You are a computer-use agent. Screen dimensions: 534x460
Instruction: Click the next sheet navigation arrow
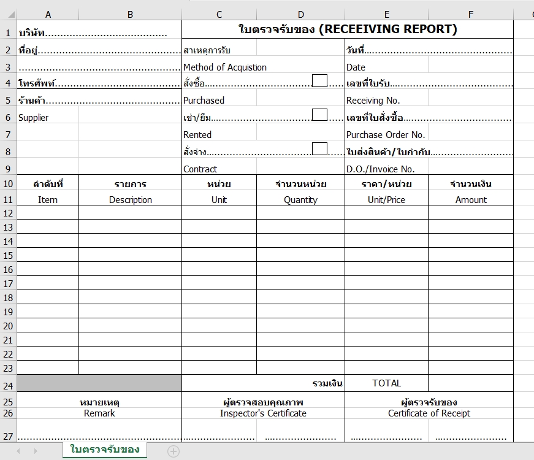36,451
